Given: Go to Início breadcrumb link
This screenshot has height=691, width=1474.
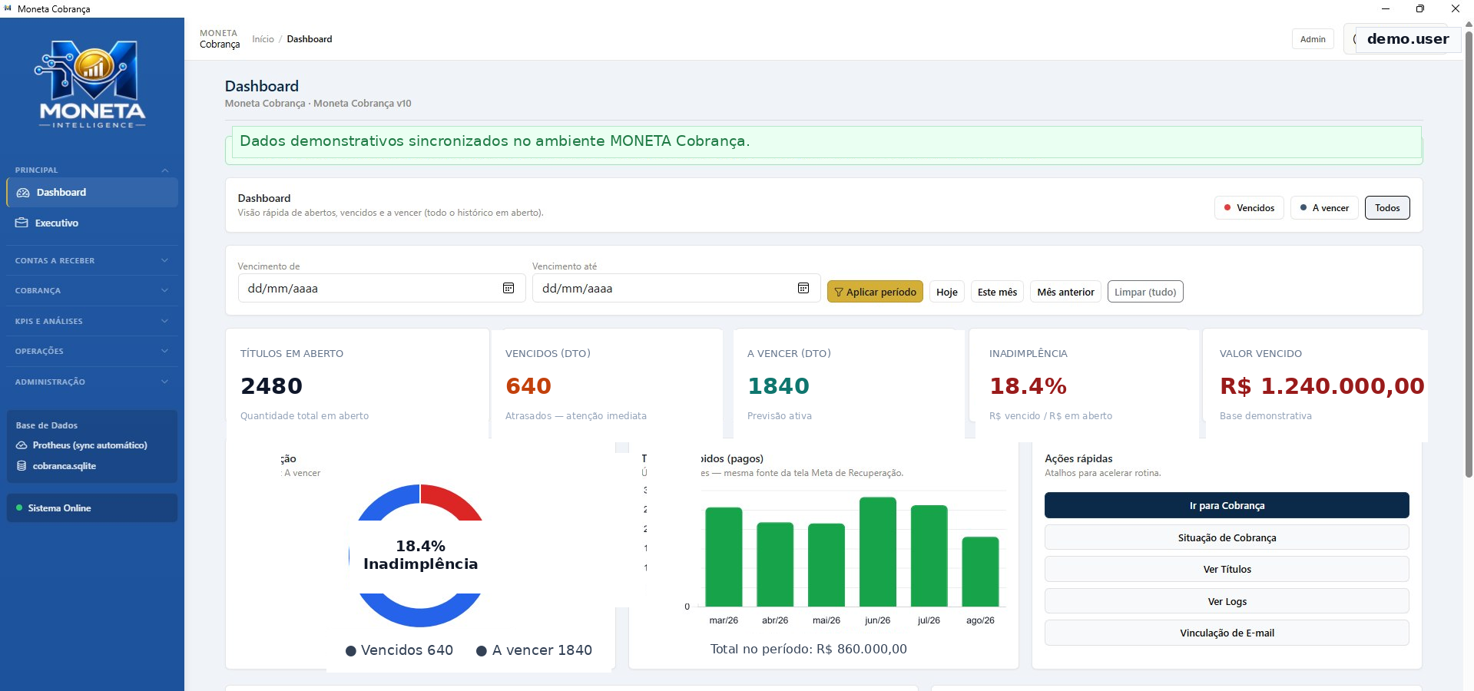Looking at the screenshot, I should pyautogui.click(x=263, y=39).
